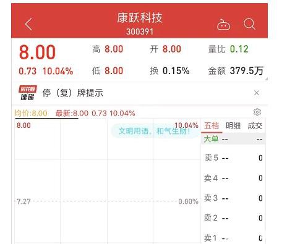Screen dimensions: 300x244
Task: Tap the 7.27 baseline price label
Action: [24, 201]
